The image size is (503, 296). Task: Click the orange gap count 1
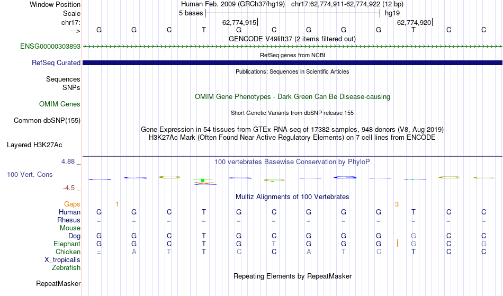tap(117, 204)
